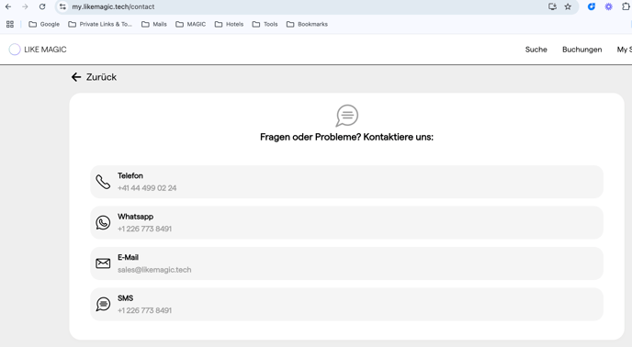Click the browser back arrow
The image size is (632, 347).
[8, 6]
